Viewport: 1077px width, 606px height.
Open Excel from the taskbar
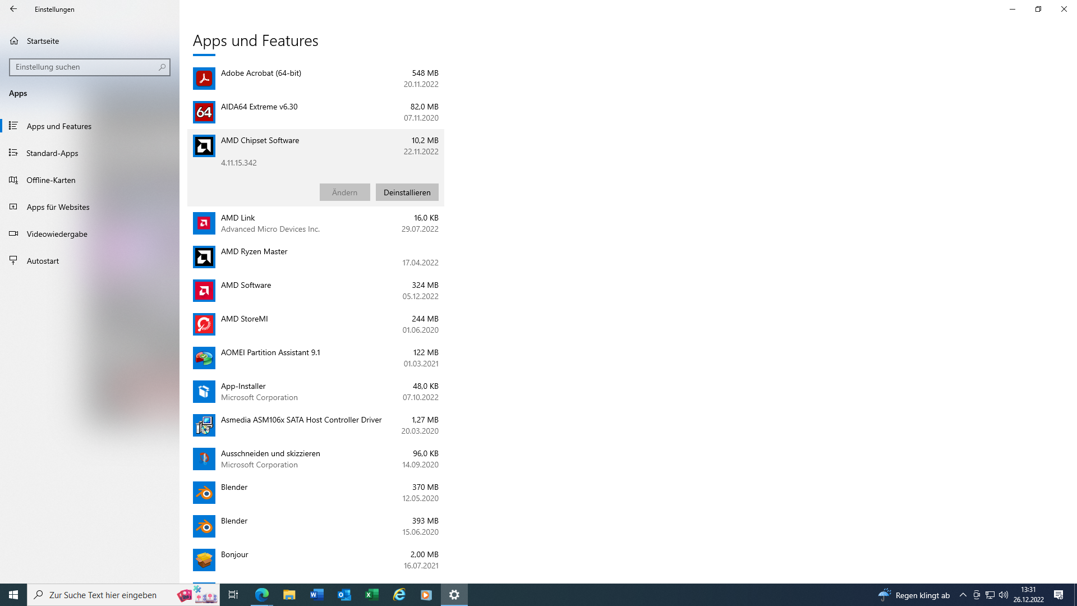click(x=371, y=594)
